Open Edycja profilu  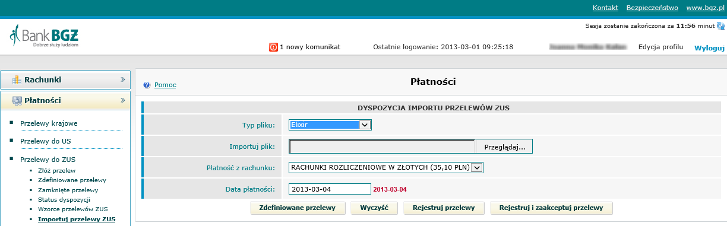(x=660, y=47)
